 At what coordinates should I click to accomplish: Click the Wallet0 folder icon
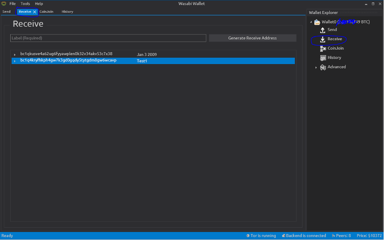click(317, 22)
